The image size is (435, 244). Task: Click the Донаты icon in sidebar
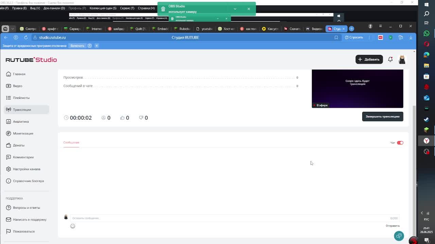pyautogui.click(x=8, y=145)
